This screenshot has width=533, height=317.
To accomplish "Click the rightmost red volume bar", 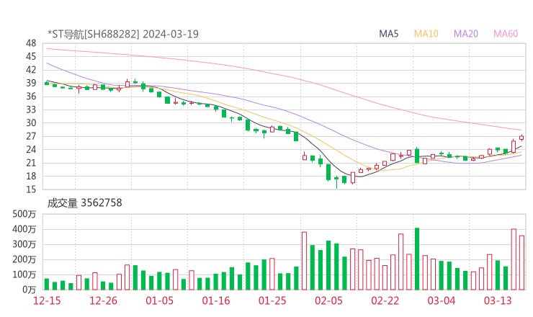I will coord(521,262).
